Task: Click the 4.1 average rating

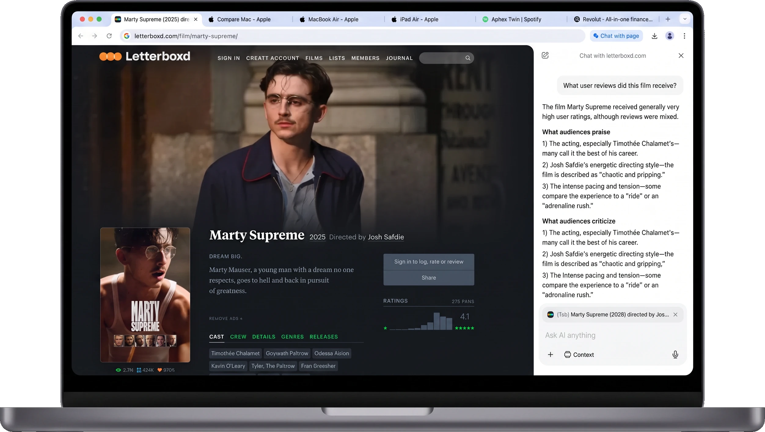Action: (x=465, y=317)
